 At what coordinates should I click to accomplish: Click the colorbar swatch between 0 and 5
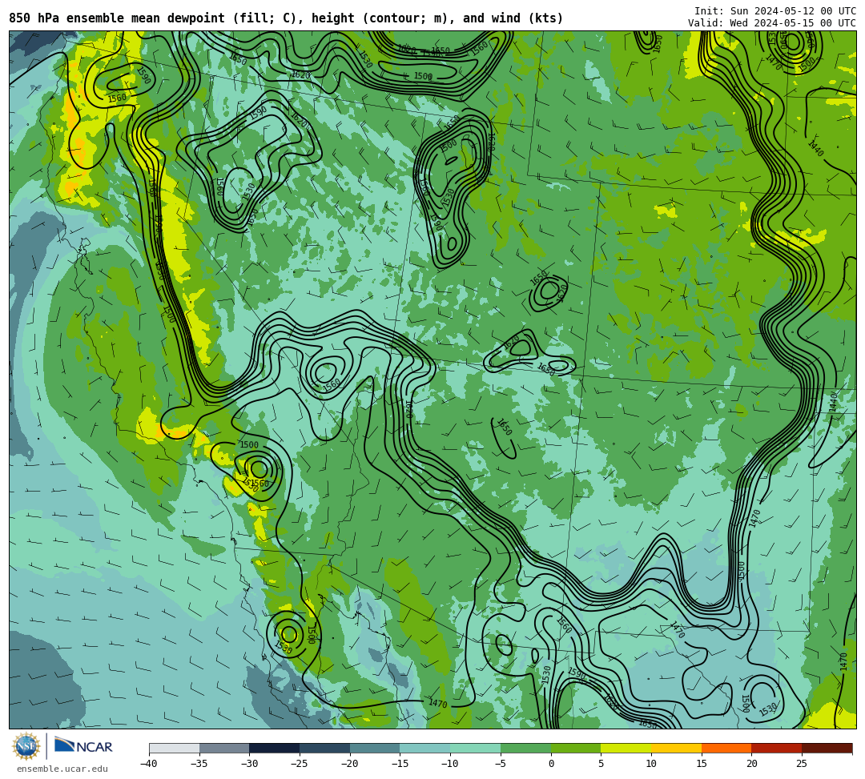(x=576, y=748)
